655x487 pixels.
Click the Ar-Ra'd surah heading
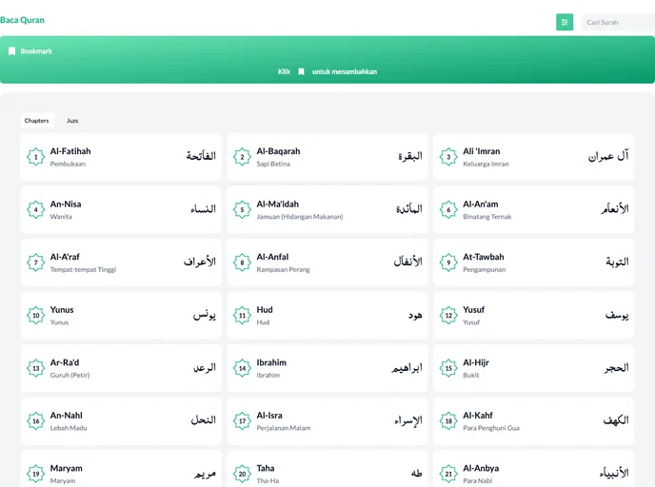coord(65,362)
